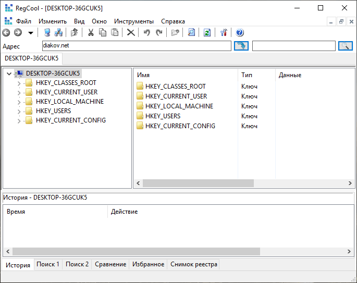Click the magnifier search icon in toolbar
The height and width of the screenshot is (283, 357).
point(191,33)
